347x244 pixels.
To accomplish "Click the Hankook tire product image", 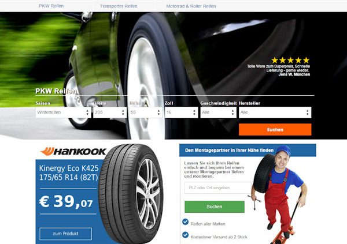I will [x=131, y=194].
